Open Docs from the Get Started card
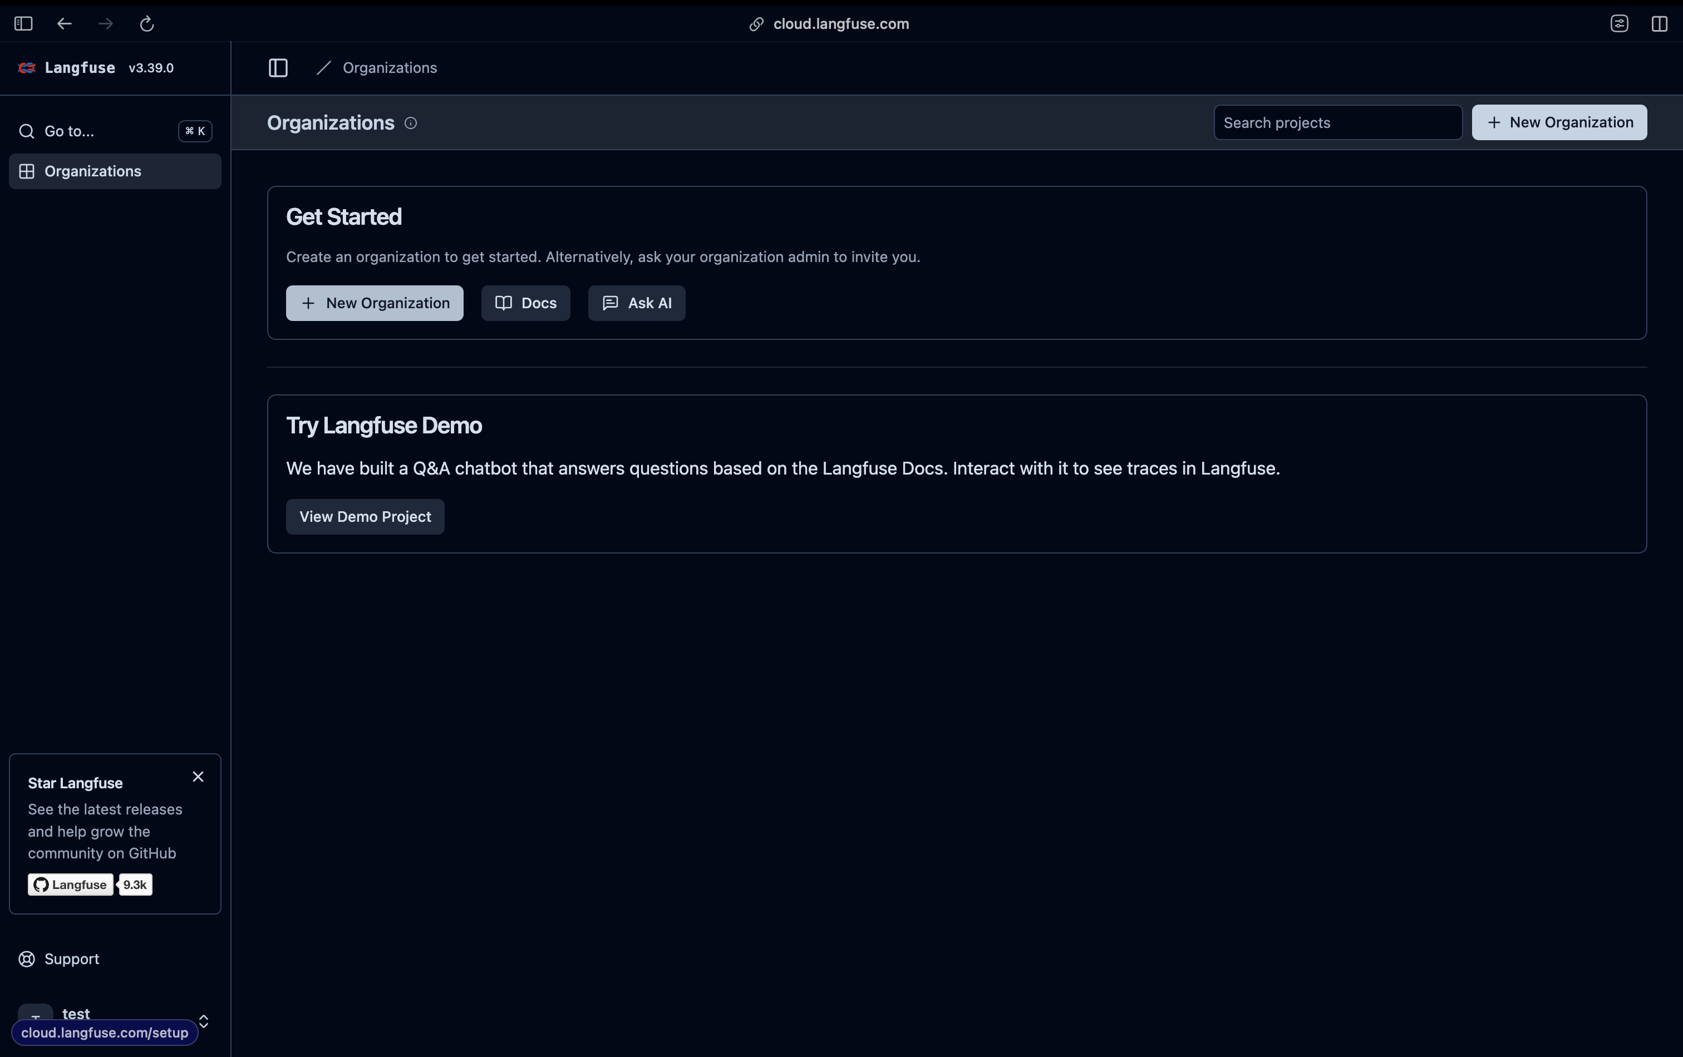Image resolution: width=1683 pixels, height=1057 pixels. (525, 303)
